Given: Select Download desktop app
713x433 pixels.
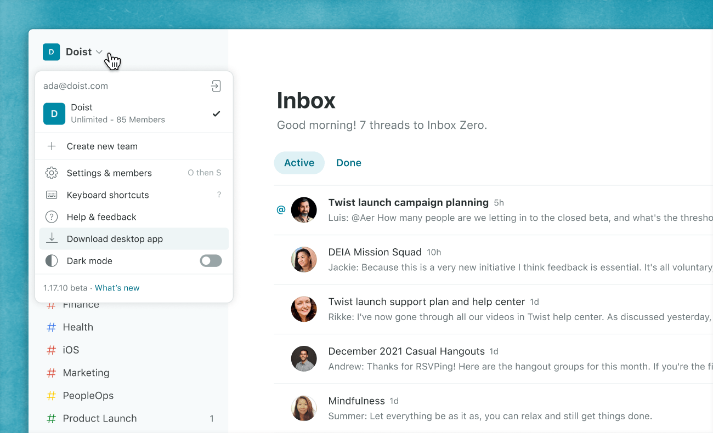Looking at the screenshot, I should 134,239.
